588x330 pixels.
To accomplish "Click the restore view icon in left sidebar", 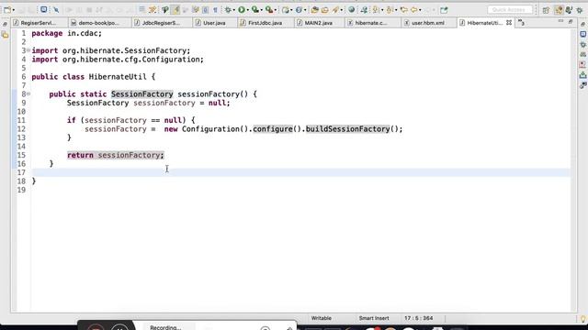I will (5, 25).
